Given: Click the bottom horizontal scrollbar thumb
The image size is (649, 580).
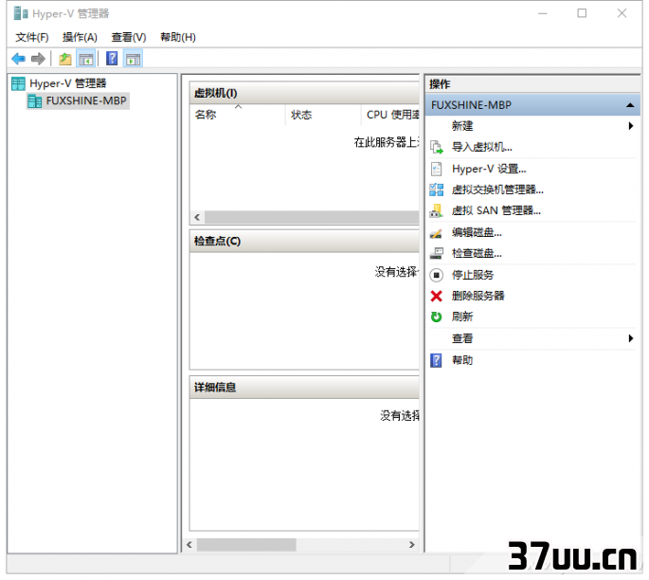Looking at the screenshot, I should [246, 545].
